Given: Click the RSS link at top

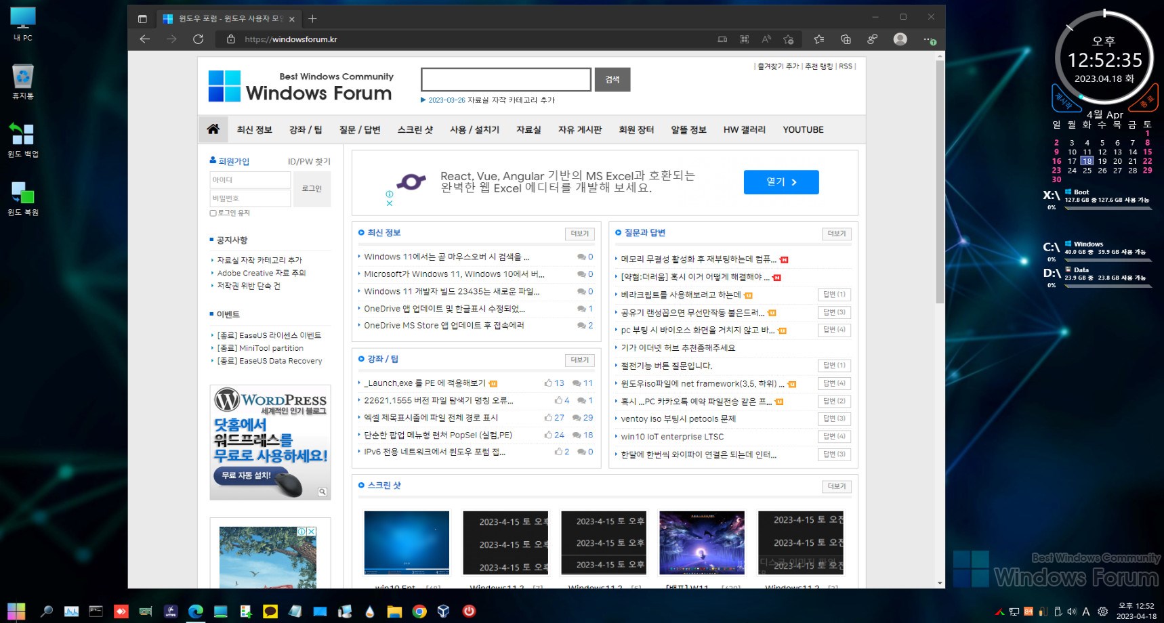Looking at the screenshot, I should 846,66.
